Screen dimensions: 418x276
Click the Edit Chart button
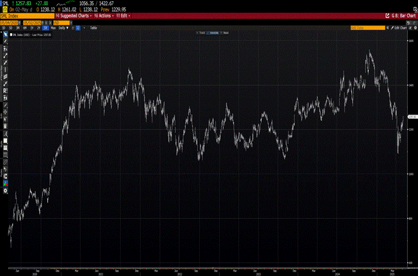tap(399, 28)
